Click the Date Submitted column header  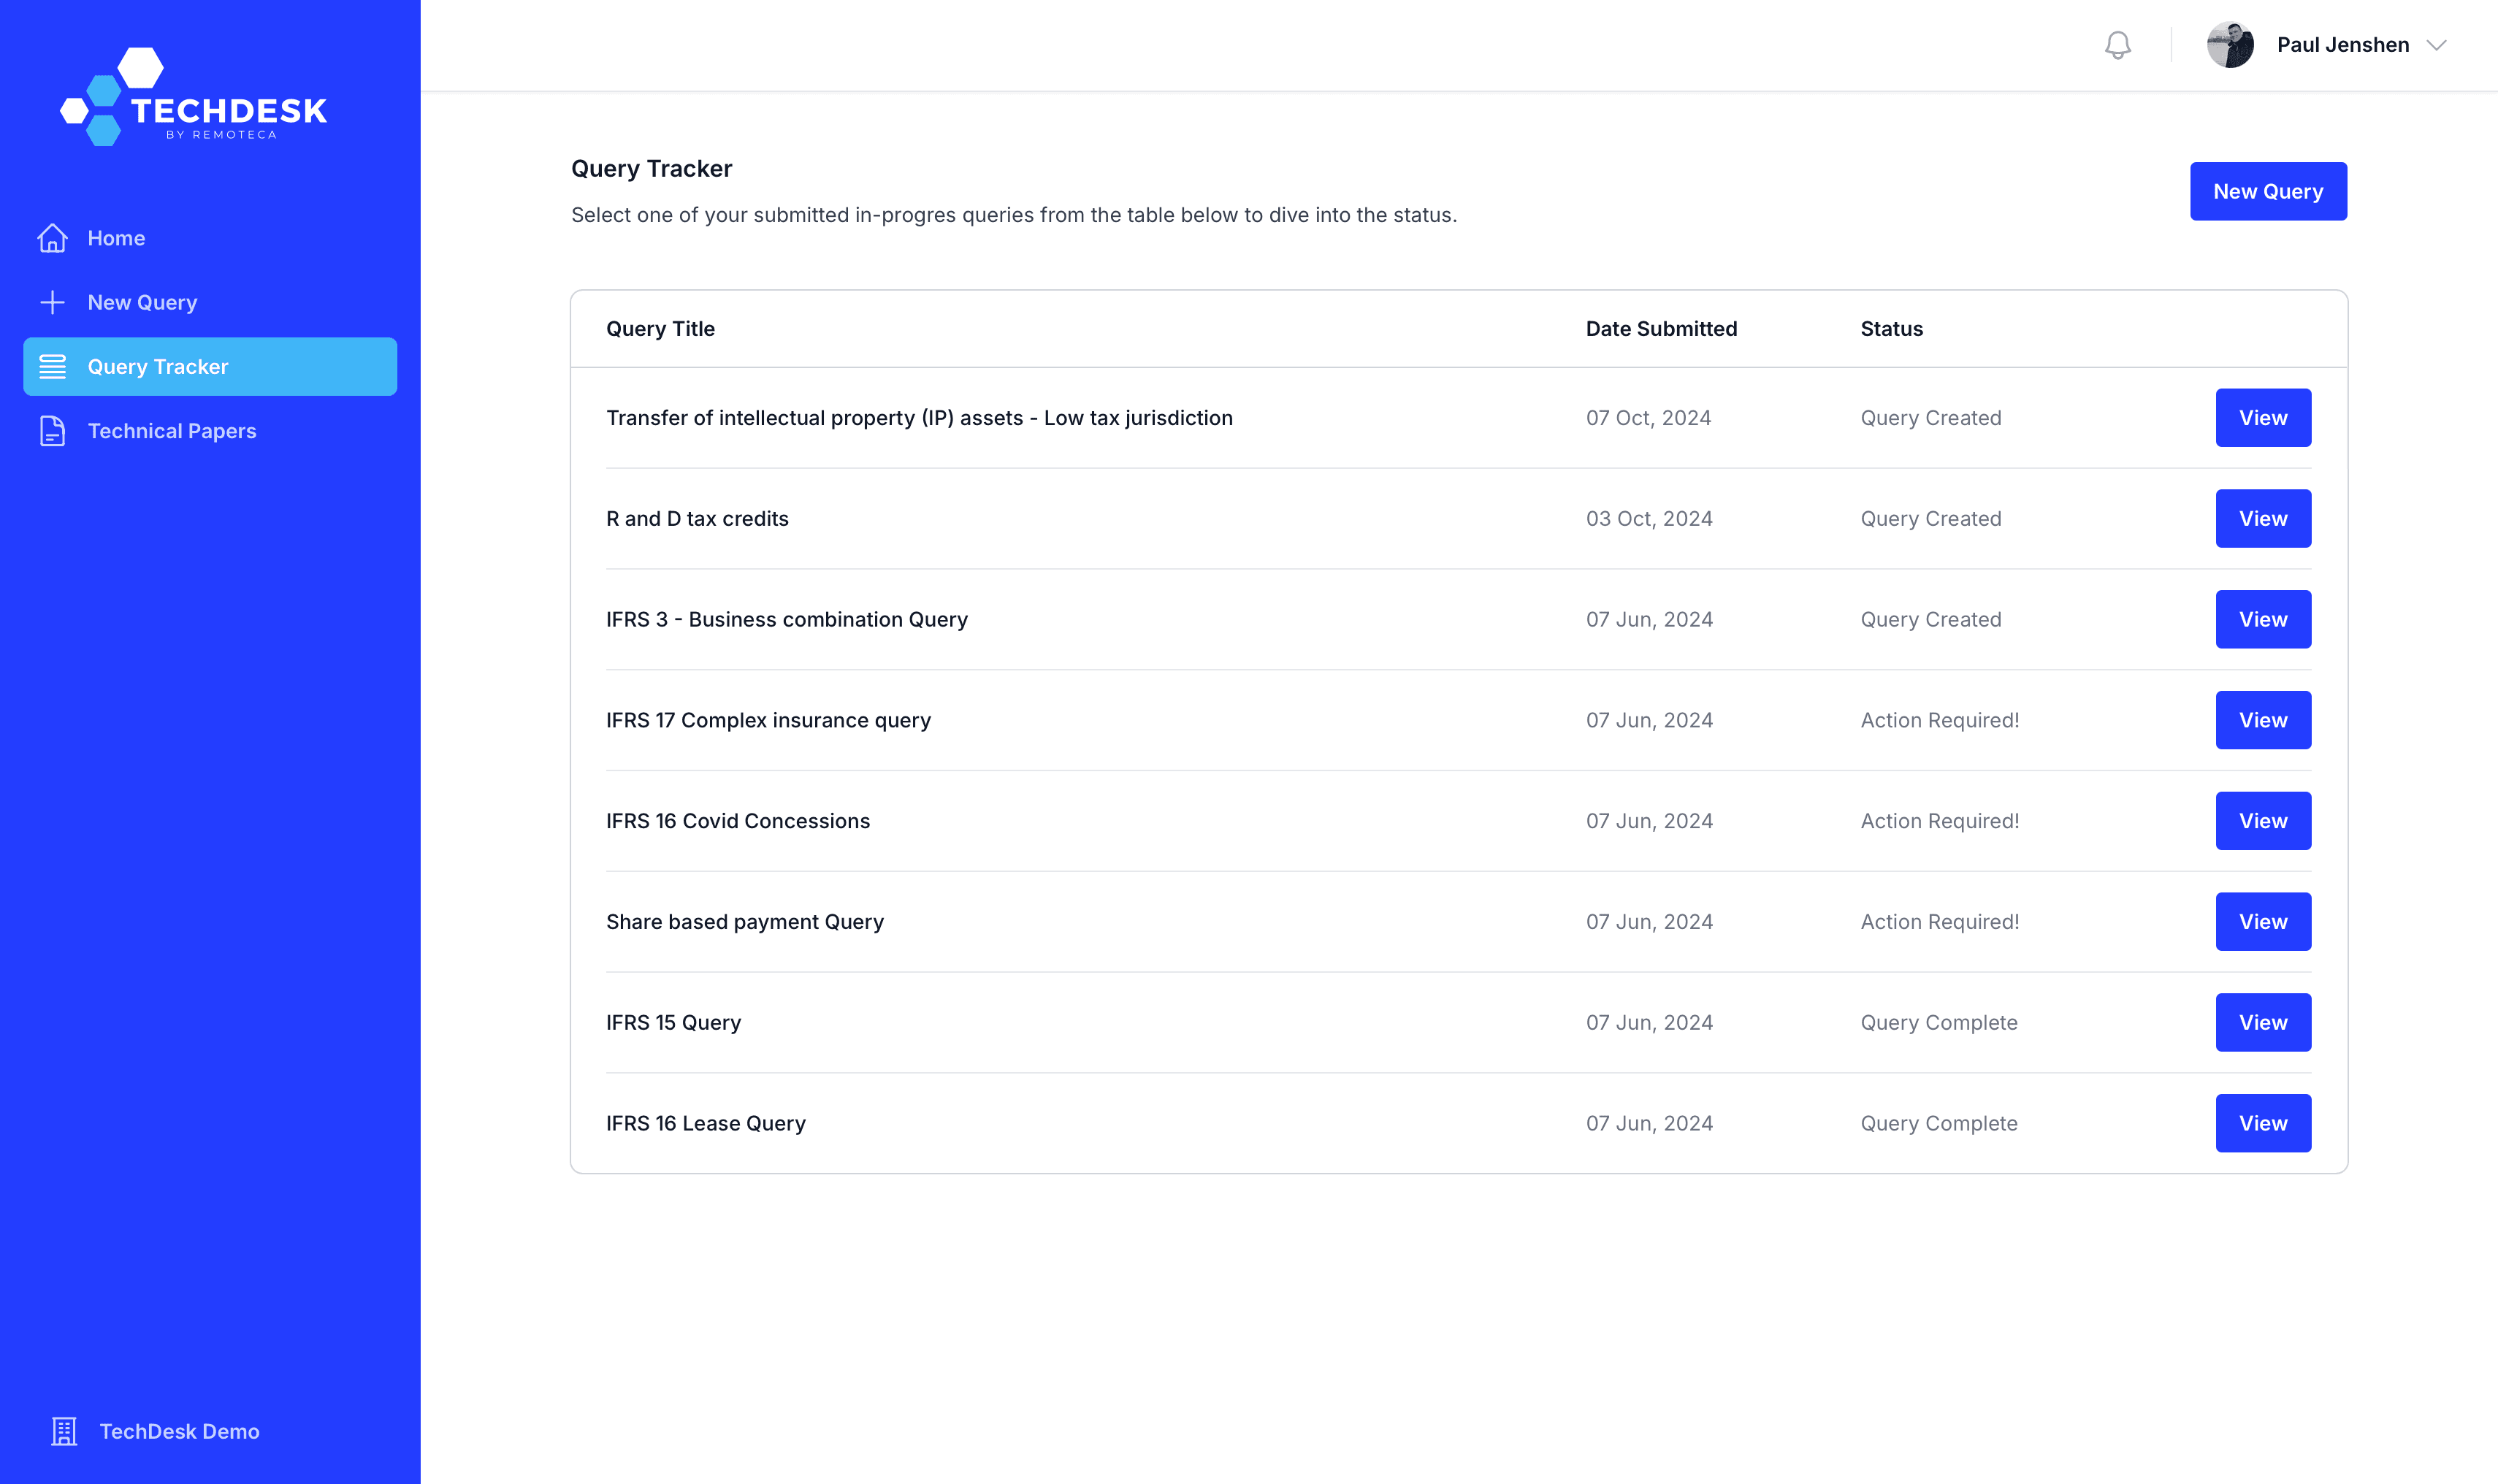pos(1661,329)
